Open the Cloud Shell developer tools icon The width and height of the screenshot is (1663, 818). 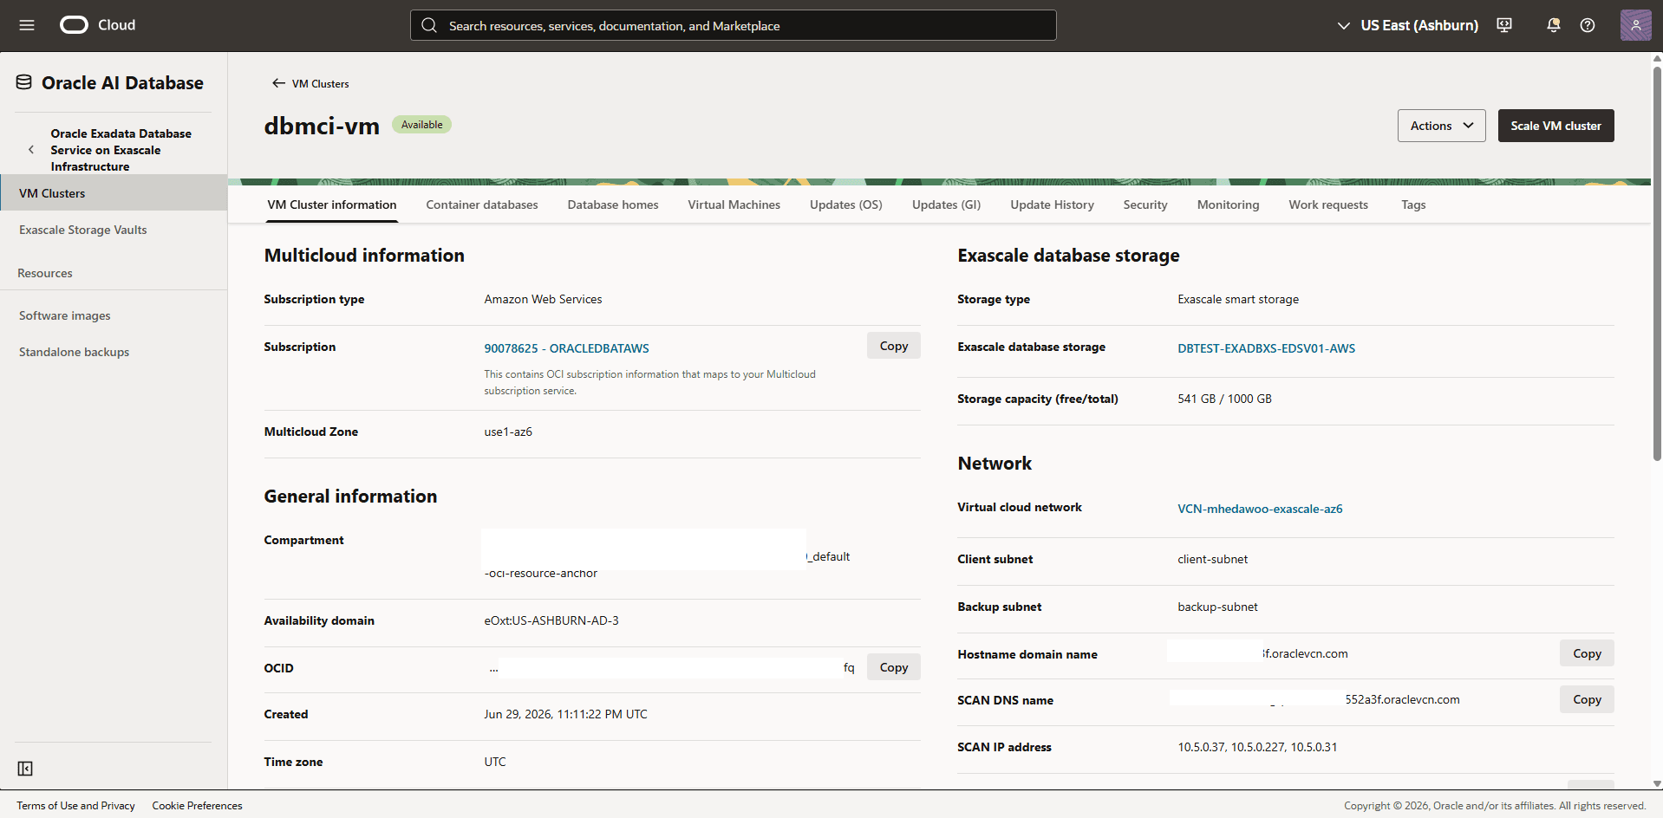[x=1504, y=25]
